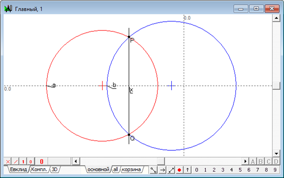Click the red slash line icon
This screenshot has height=178, width=284.
16,161
